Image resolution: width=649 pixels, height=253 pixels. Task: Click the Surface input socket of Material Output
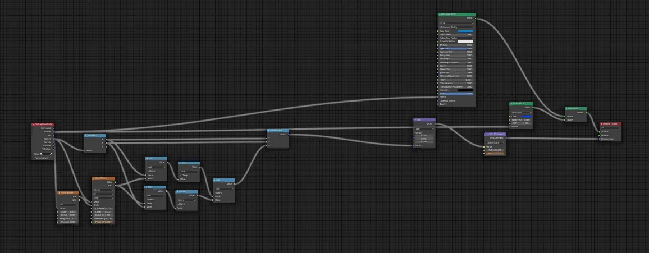pyautogui.click(x=600, y=132)
